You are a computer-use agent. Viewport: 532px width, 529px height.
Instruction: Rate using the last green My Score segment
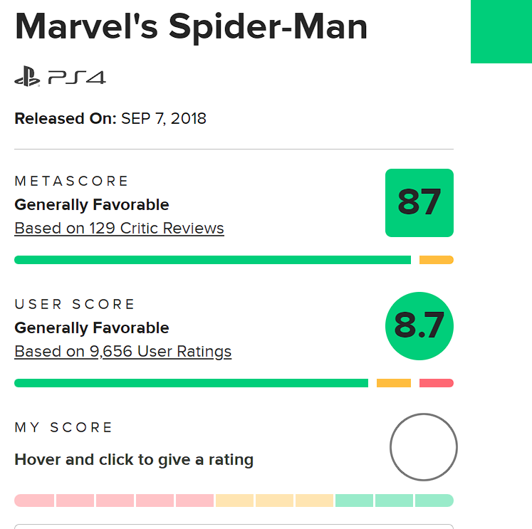coord(434,501)
